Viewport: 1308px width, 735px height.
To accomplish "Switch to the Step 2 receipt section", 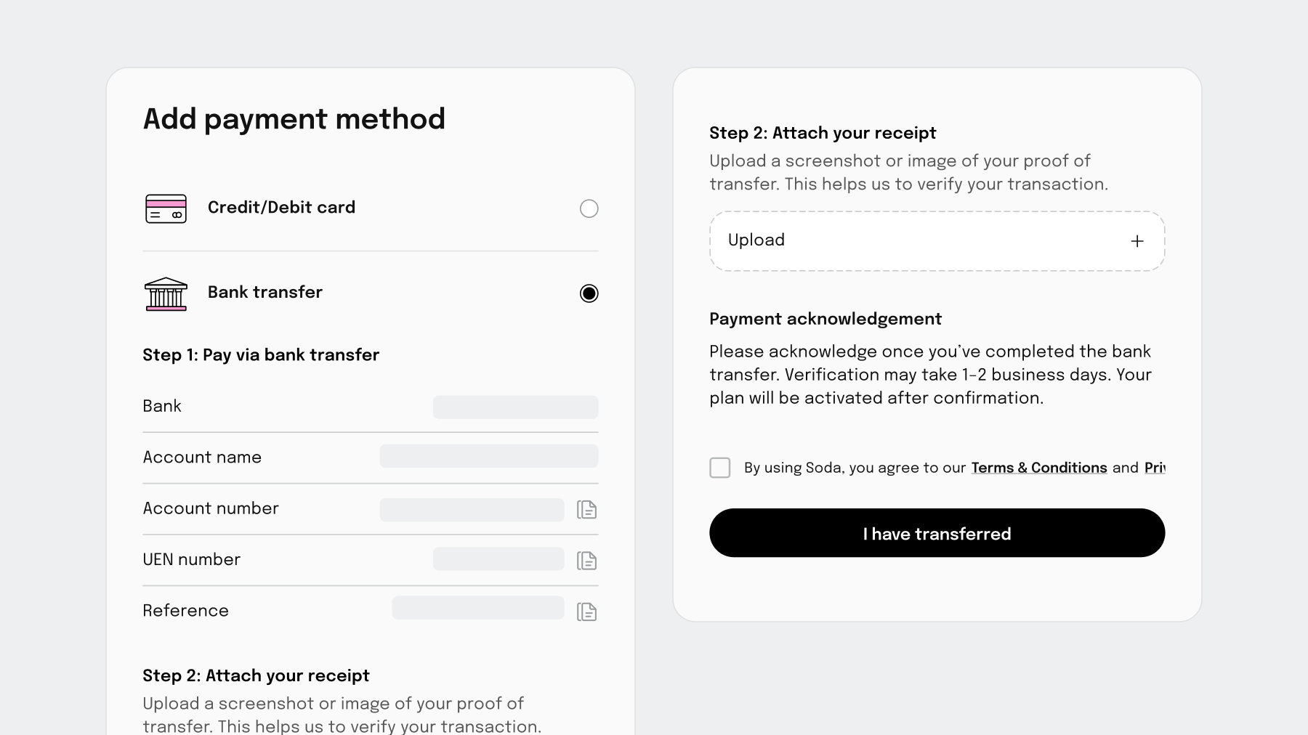I will (822, 133).
